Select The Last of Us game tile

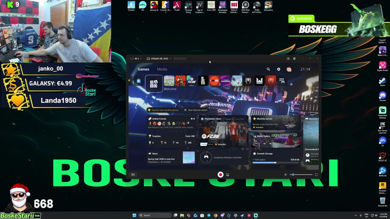pyautogui.click(x=203, y=81)
